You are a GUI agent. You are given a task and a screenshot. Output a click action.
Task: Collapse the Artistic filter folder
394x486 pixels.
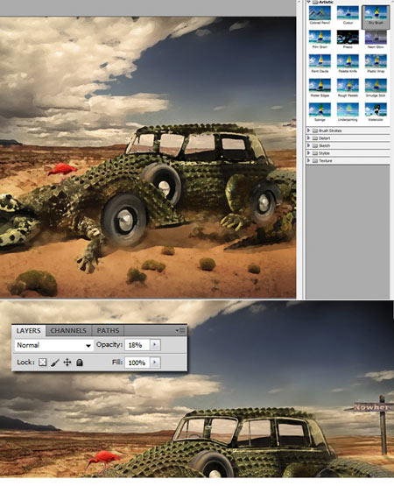[x=308, y=2]
